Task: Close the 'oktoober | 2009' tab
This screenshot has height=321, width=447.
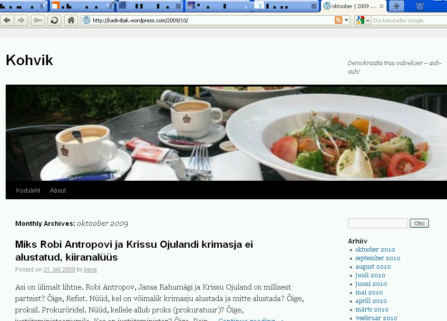Action: [x=381, y=6]
